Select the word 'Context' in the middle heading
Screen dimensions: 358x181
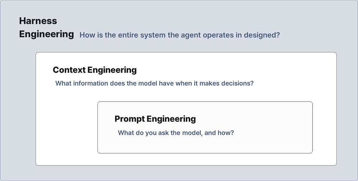pos(69,70)
